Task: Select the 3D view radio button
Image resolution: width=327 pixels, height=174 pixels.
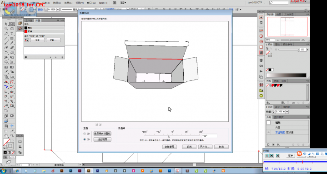Action: coord(85,139)
